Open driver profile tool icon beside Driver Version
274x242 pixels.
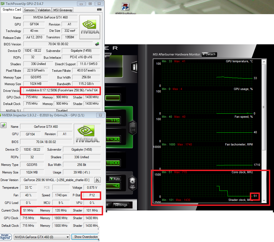97,180
